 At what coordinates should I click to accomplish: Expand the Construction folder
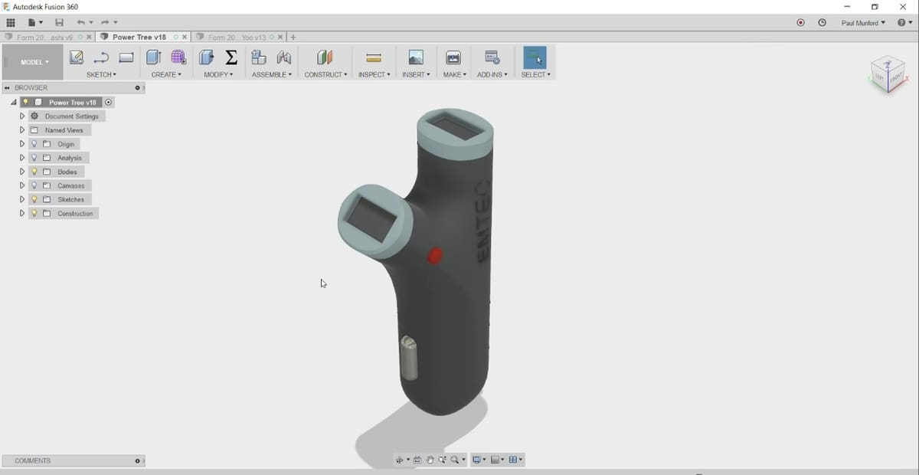coord(22,213)
